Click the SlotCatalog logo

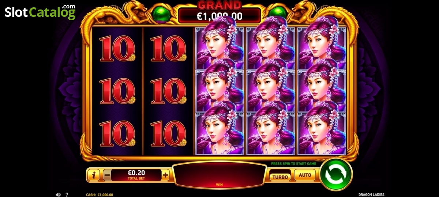point(40,12)
